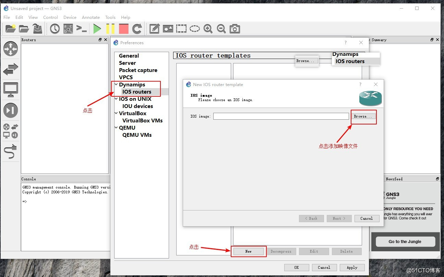
Task: Select the draw rectangle tool
Action: [x=181, y=29]
